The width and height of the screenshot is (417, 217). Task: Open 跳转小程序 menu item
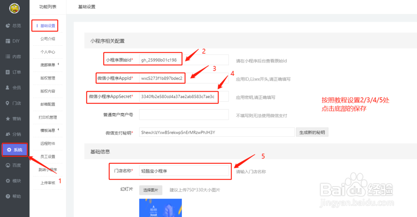(x=48, y=170)
